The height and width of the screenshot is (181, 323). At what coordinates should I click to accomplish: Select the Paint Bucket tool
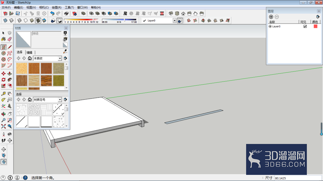(x=4, y=39)
